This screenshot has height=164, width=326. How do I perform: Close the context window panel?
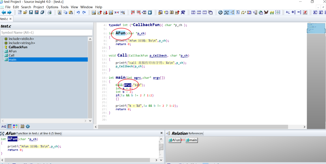point(161,133)
